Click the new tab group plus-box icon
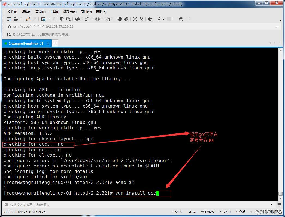 click(x=159, y=19)
